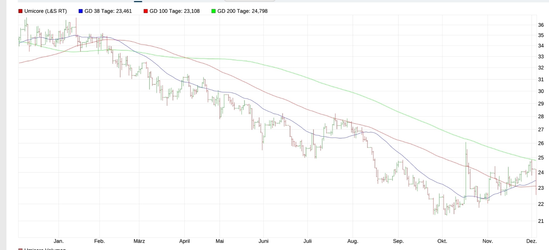Click the Umicore Volumen legend swatch below the chart
Image resolution: width=549 pixels, height=250 pixels.
(x=20, y=249)
